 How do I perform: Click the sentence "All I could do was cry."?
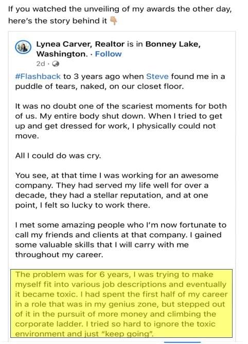[x=58, y=156]
